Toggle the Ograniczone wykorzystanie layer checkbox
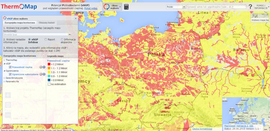270x131 pixels. point(10,74)
